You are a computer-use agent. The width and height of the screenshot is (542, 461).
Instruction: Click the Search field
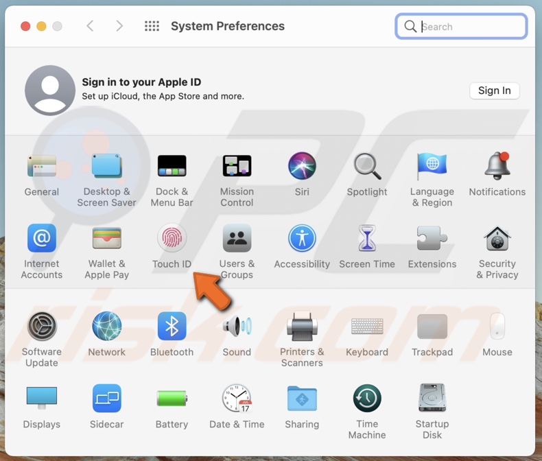tap(461, 26)
